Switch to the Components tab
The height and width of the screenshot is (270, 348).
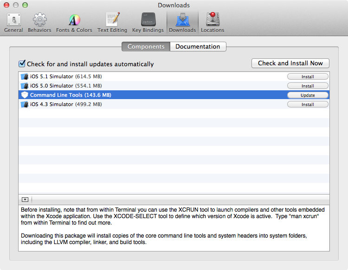146,46
